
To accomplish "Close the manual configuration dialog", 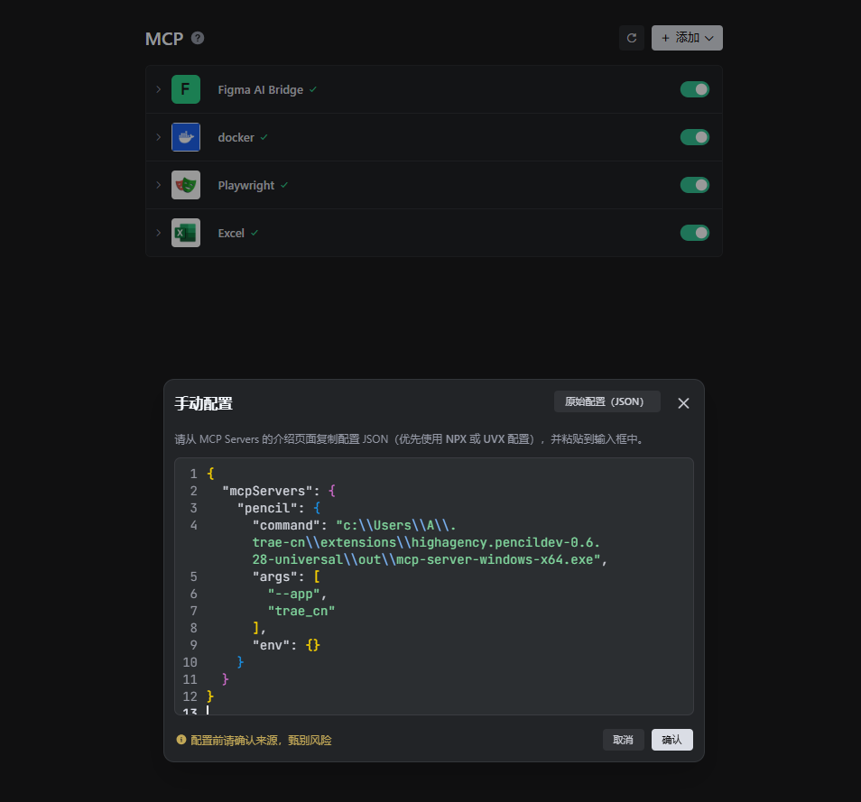I will point(683,403).
